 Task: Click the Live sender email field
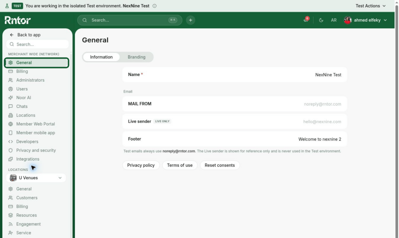pyautogui.click(x=234, y=121)
